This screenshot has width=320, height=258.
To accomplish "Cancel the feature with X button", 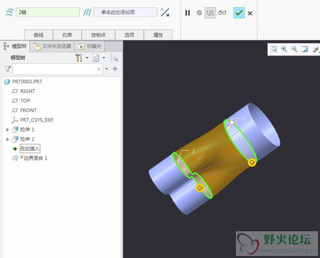I will (x=250, y=13).
